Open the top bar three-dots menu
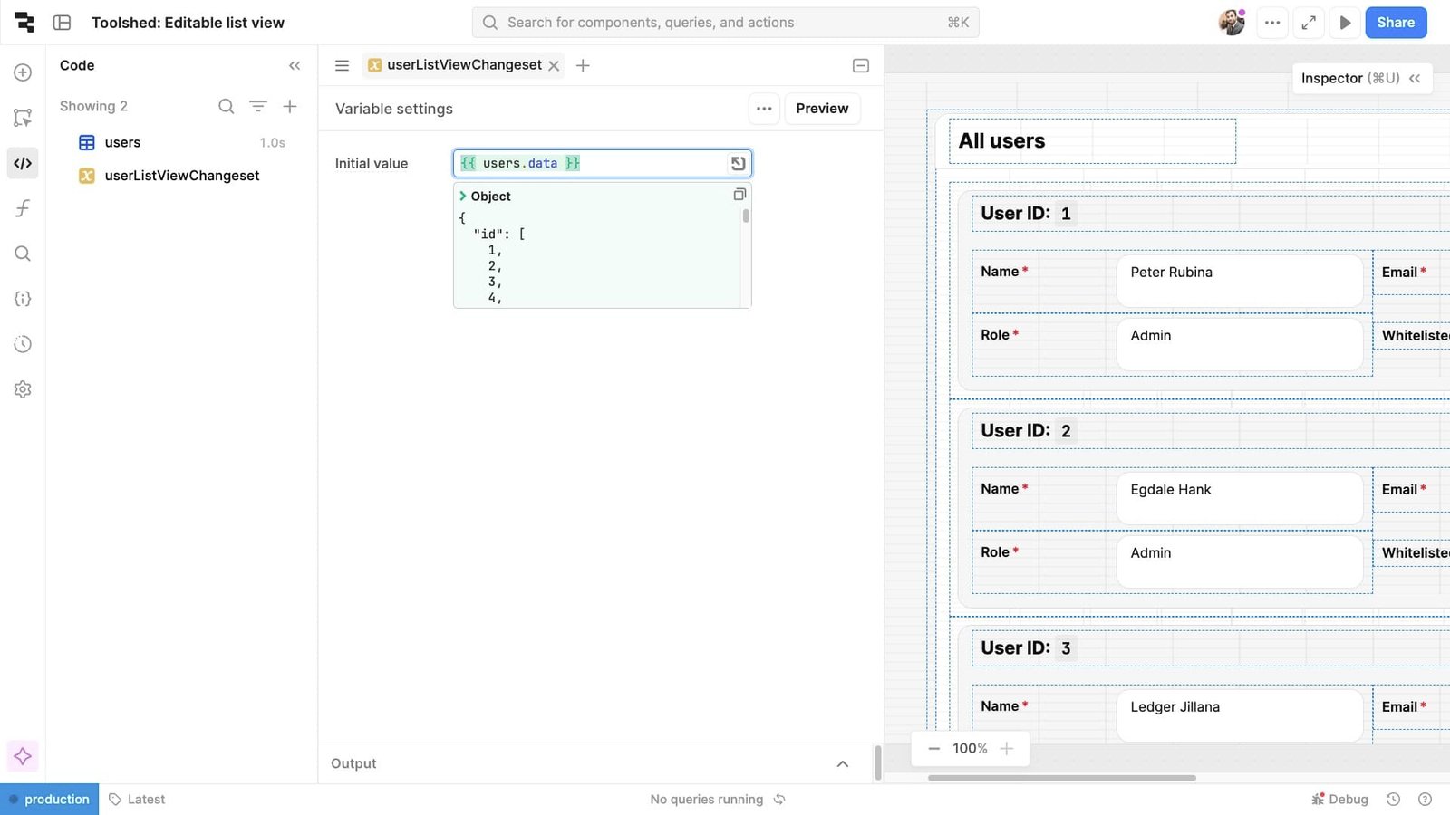The image size is (1450, 815). click(x=1272, y=23)
